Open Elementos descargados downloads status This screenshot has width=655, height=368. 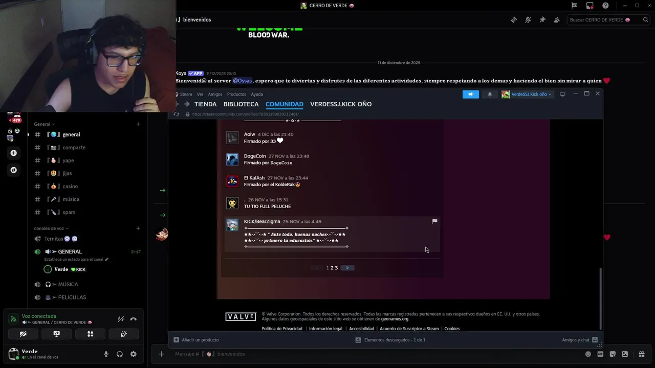pos(390,340)
